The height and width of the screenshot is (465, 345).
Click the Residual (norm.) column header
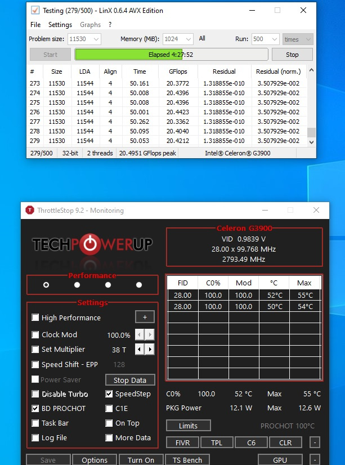pos(279,71)
